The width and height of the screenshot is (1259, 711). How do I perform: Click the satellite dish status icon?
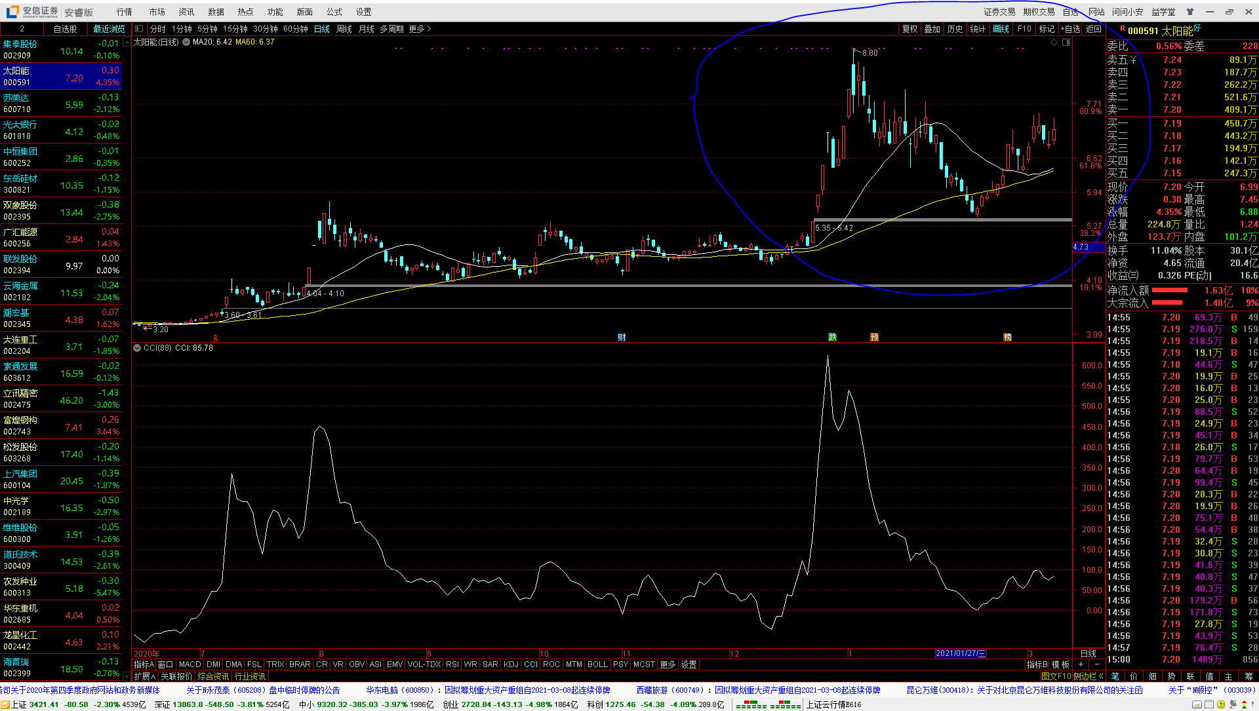tap(1233, 704)
